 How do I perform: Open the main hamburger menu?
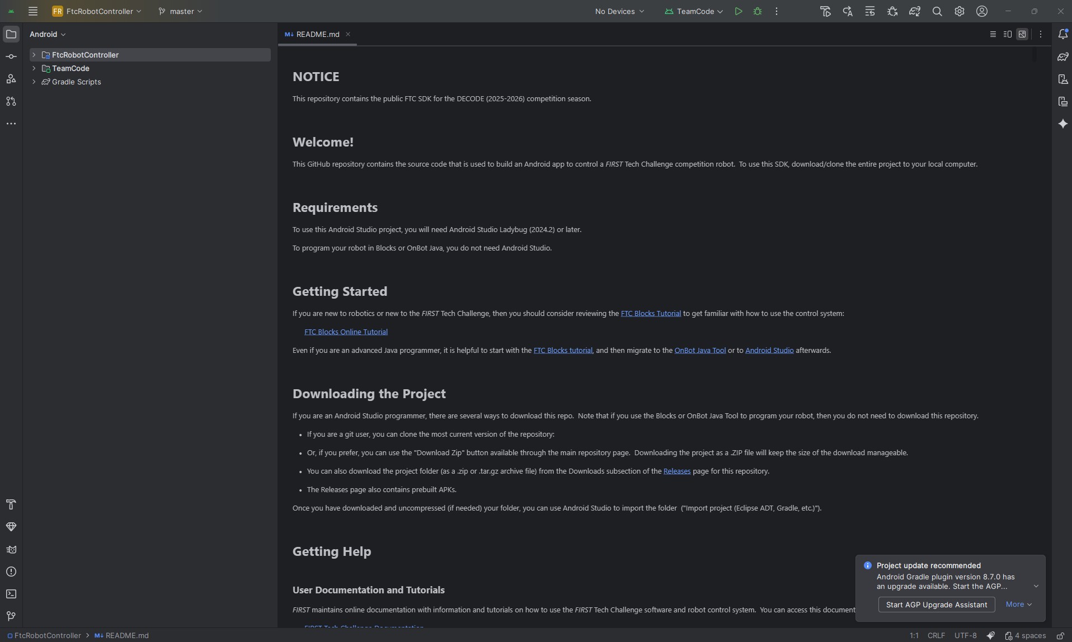click(x=33, y=11)
